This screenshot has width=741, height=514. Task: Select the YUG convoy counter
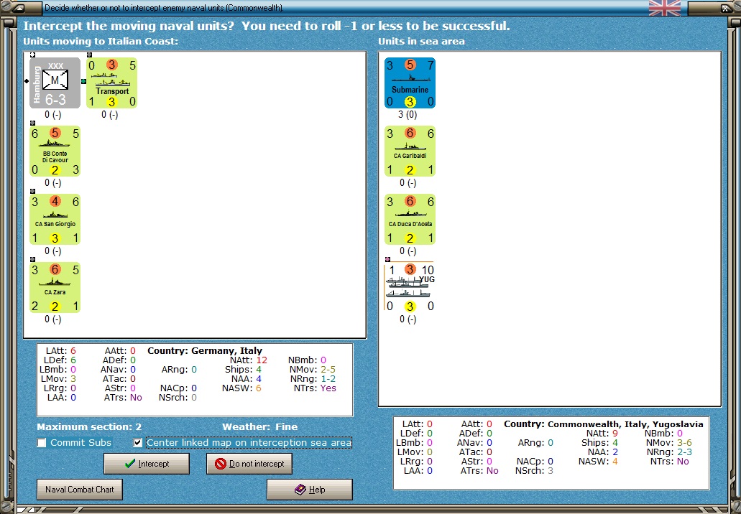(410, 287)
